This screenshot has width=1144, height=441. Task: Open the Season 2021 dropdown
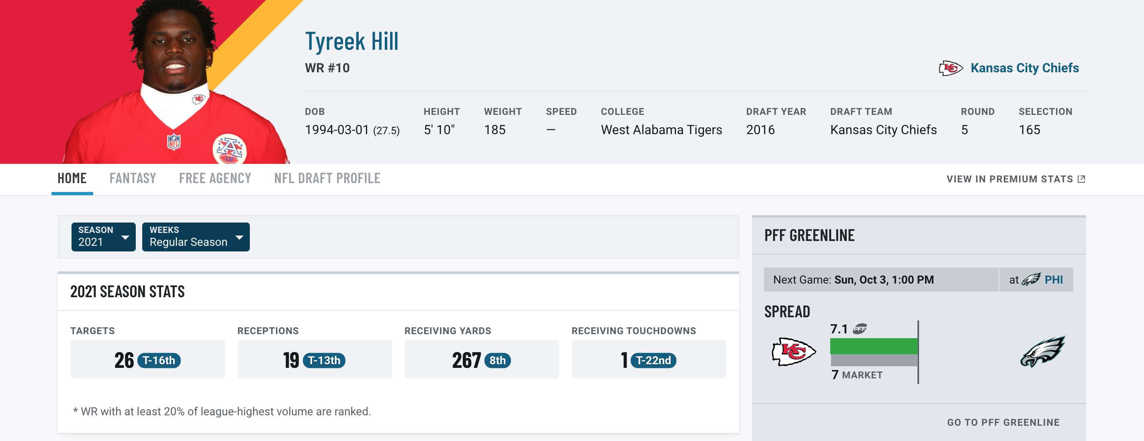coord(104,237)
